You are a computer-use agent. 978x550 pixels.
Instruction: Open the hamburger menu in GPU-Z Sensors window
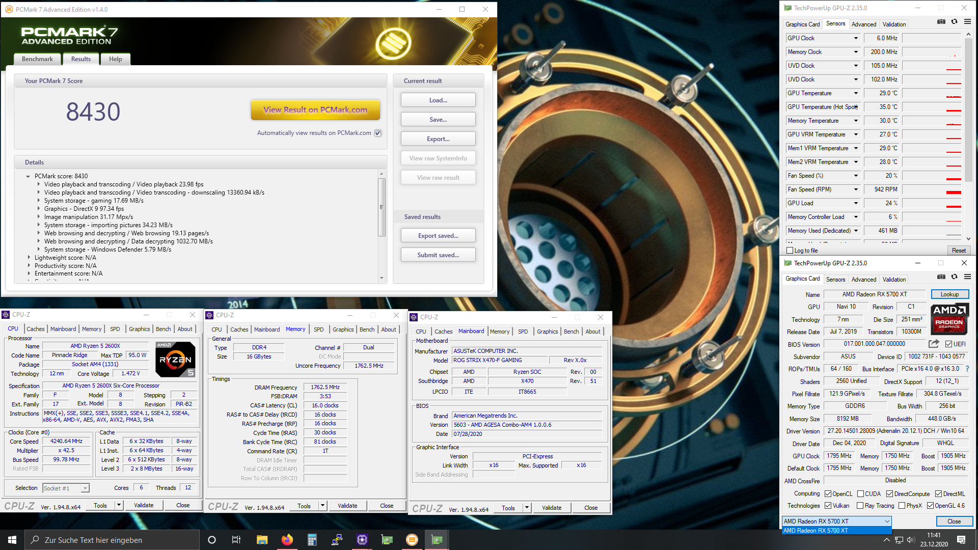[967, 21]
